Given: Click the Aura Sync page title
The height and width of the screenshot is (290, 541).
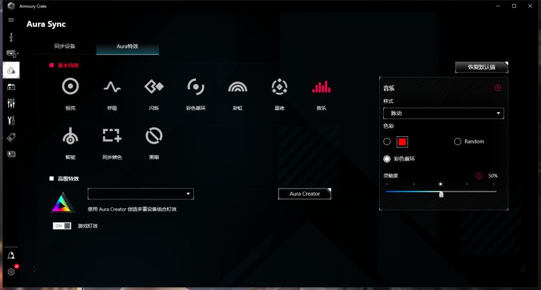Looking at the screenshot, I should click(x=46, y=24).
